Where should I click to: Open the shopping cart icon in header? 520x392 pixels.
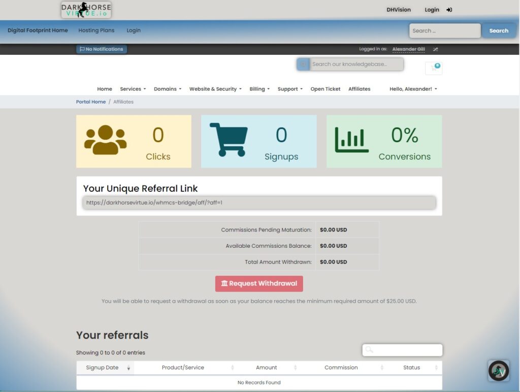tap(434, 68)
